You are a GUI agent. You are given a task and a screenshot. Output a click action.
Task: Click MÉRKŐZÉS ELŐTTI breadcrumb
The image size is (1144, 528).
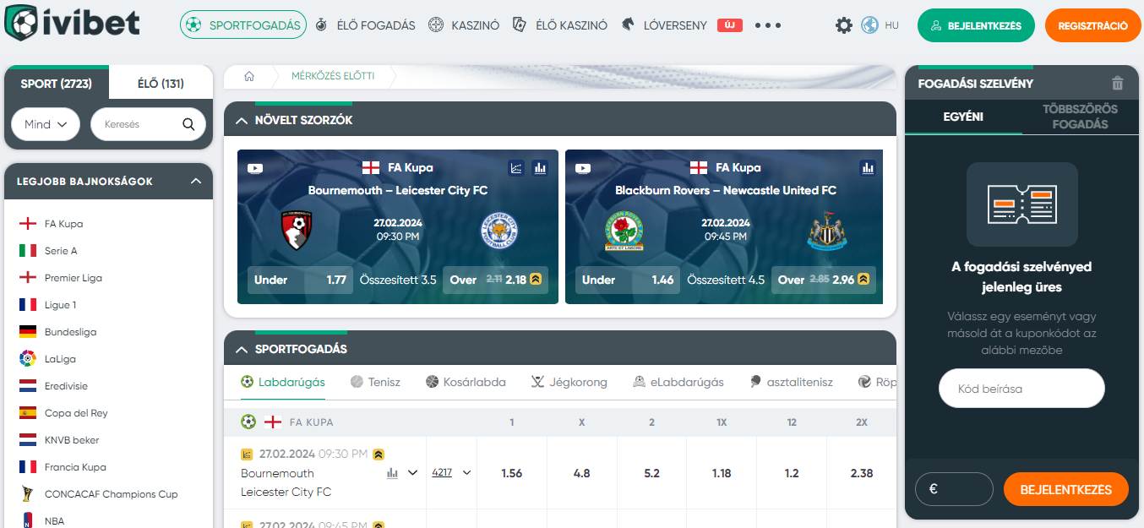[333, 76]
